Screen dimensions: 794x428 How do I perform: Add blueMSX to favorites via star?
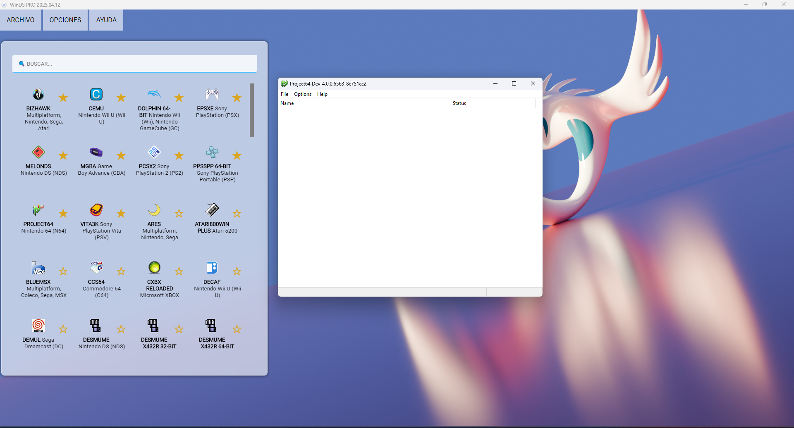coord(63,271)
